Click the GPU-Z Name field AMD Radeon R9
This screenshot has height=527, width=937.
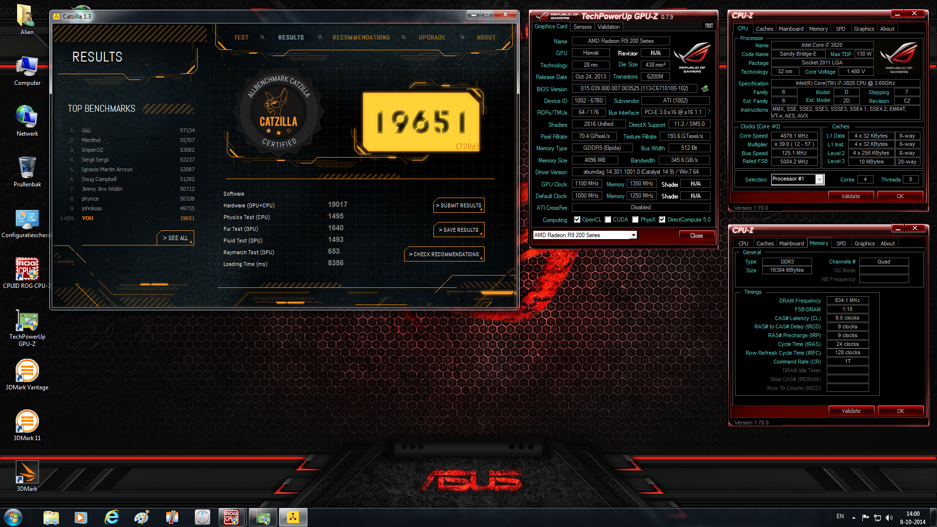[621, 41]
